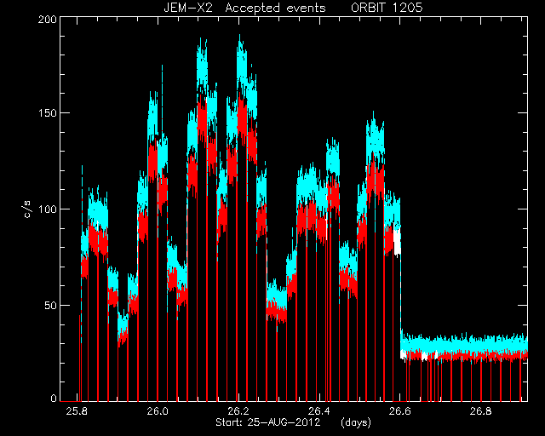Click the y-axis tick label 100

pyautogui.click(x=48, y=209)
